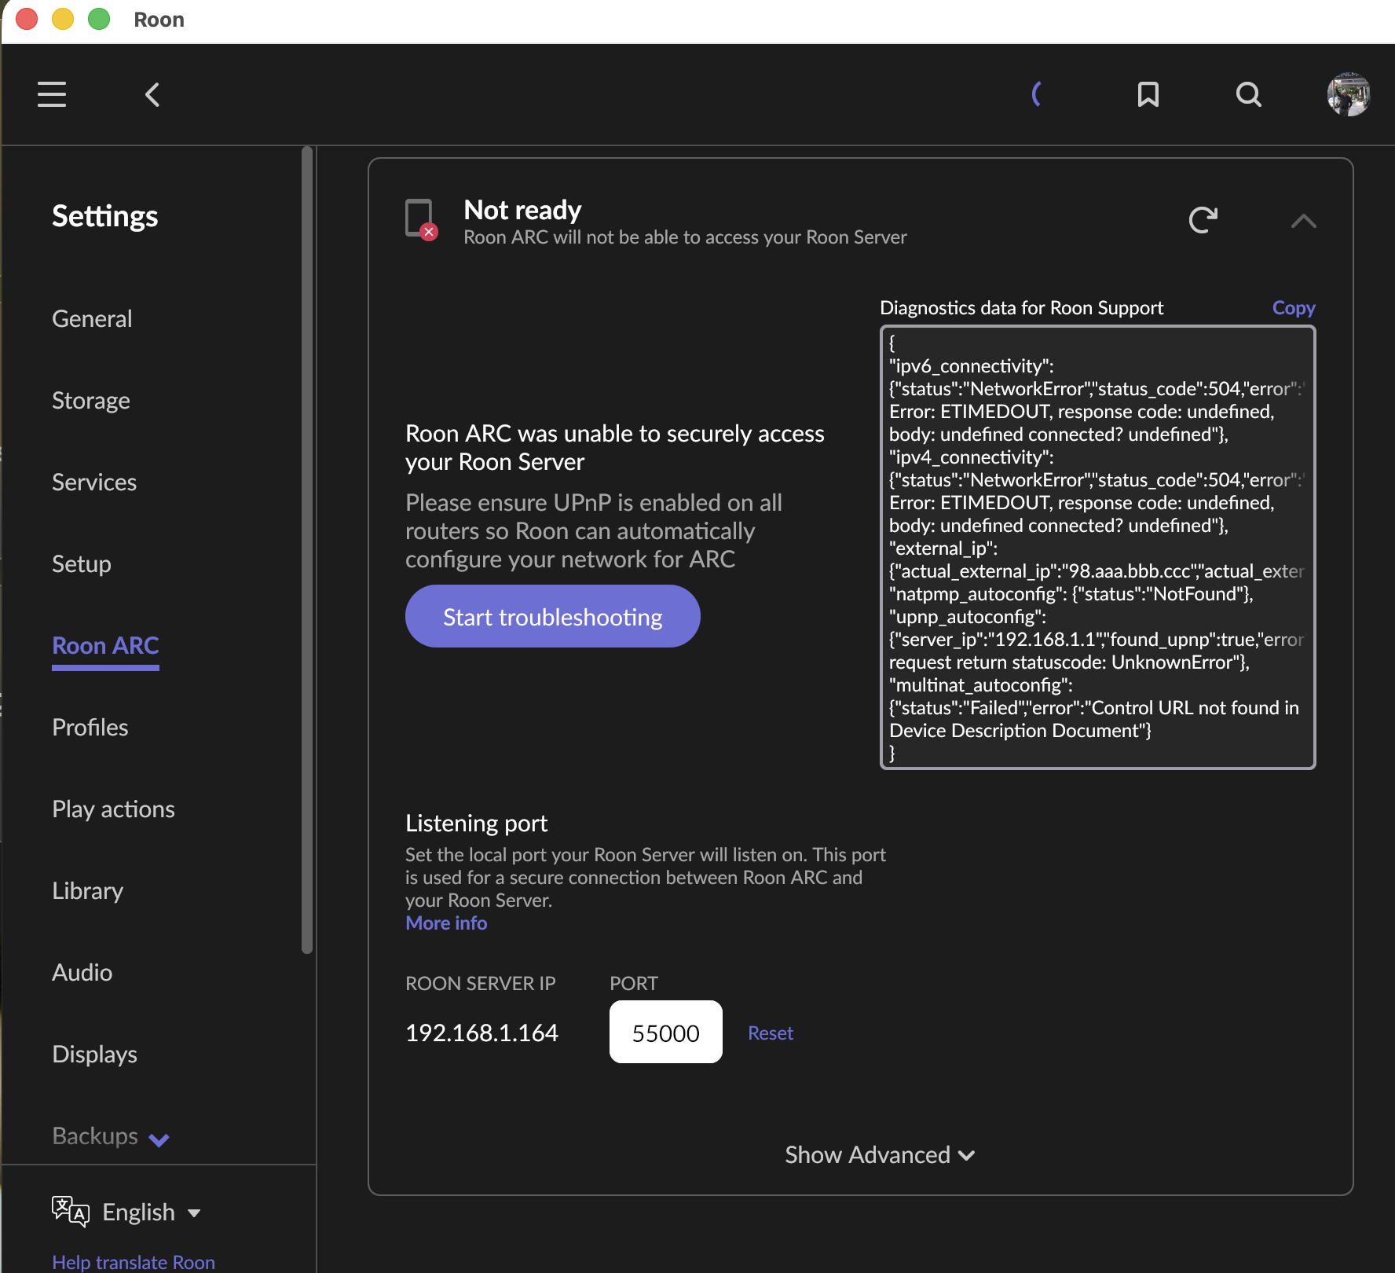Expand the Show Advanced section
This screenshot has width=1395, height=1273.
coord(880,1154)
